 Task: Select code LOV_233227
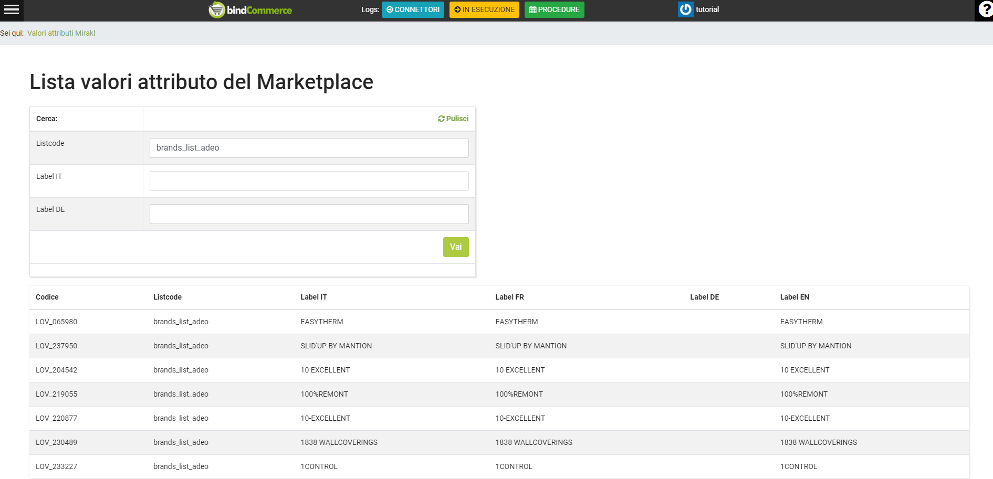(56, 466)
